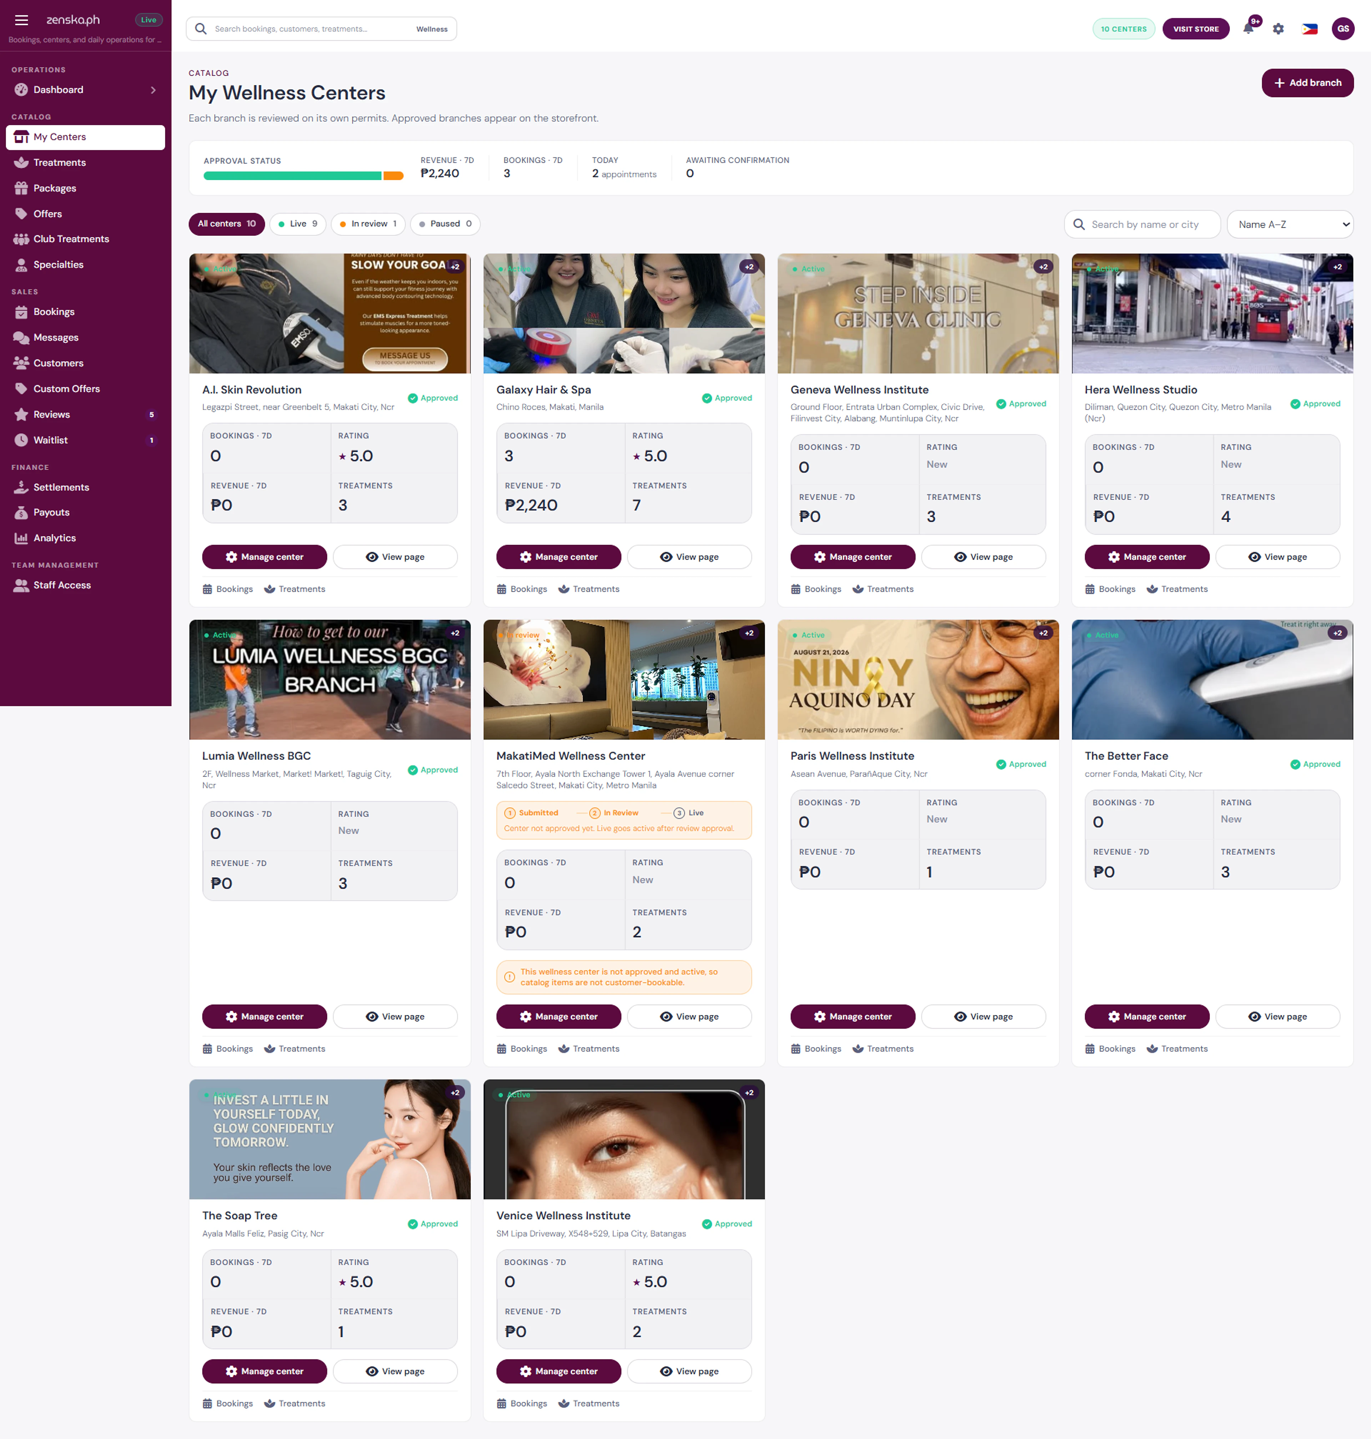The width and height of the screenshot is (1371, 1439).
Task: Manage center for MakatiMed Wellness Center
Action: 558,1016
